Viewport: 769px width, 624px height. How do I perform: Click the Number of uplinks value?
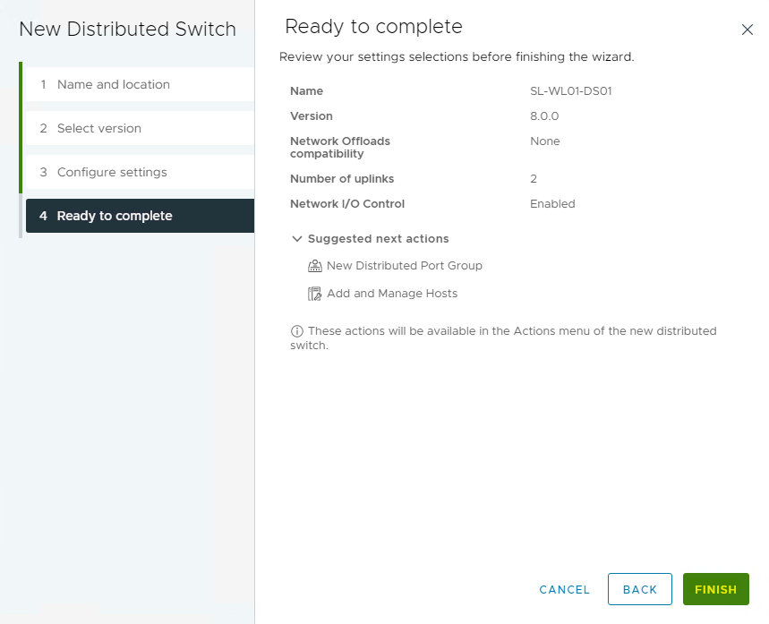[534, 179]
